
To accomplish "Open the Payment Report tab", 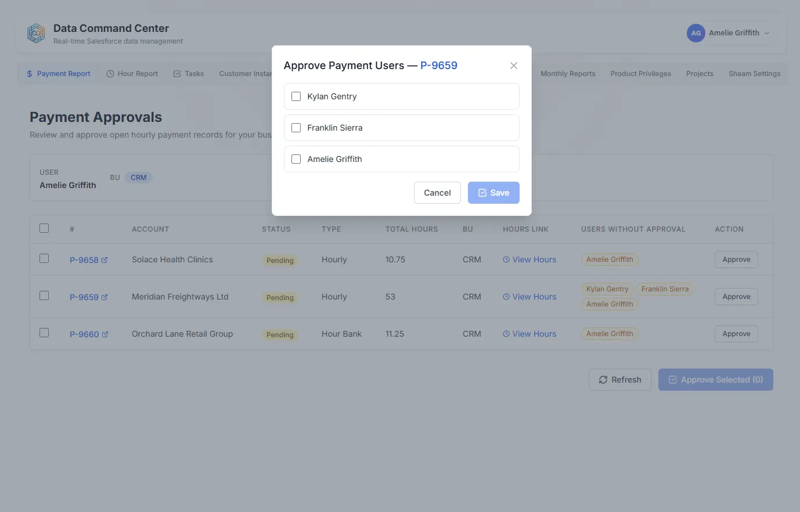I will [58, 74].
